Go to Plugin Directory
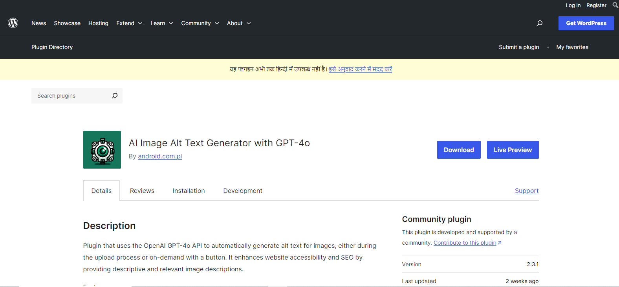Viewport: 619px width, 287px height. [52, 47]
